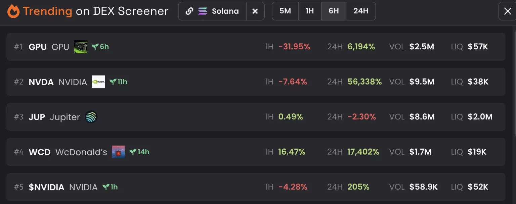Switch to the 24H timeframe
This screenshot has width=516, height=204.
tap(361, 11)
